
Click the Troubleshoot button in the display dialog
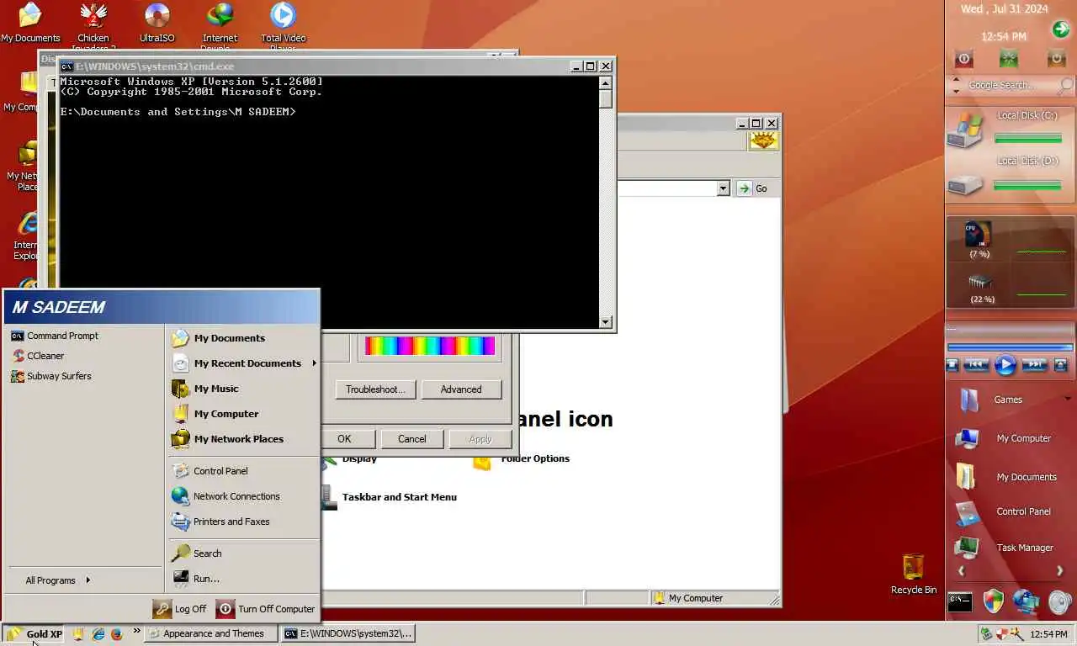tap(375, 389)
